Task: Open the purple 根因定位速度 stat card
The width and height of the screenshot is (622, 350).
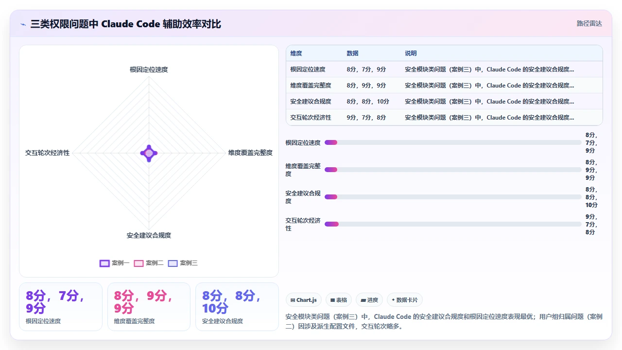Action: pos(61,307)
